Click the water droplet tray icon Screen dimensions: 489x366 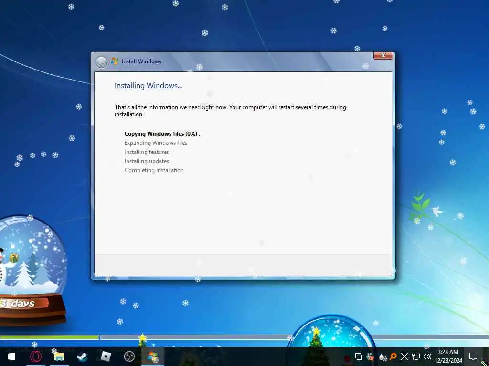pyautogui.click(x=382, y=357)
